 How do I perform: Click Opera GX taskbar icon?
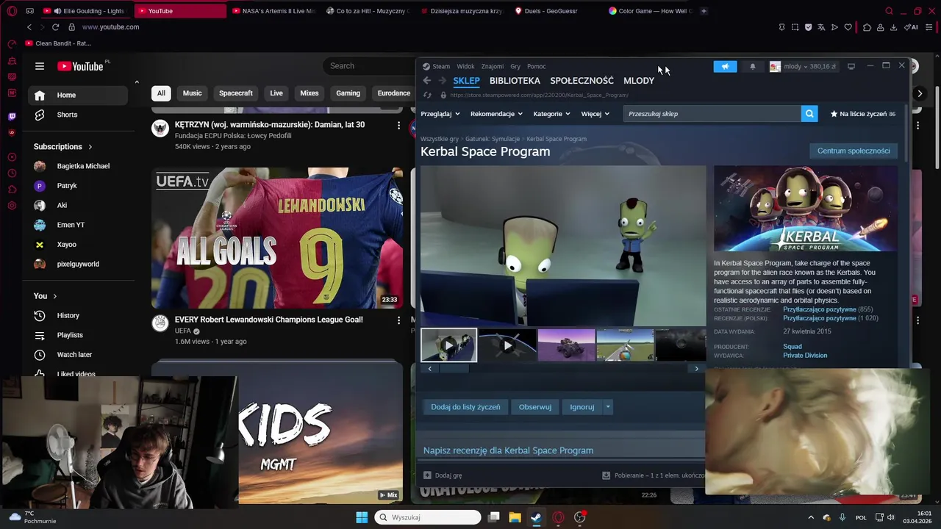coord(558,517)
